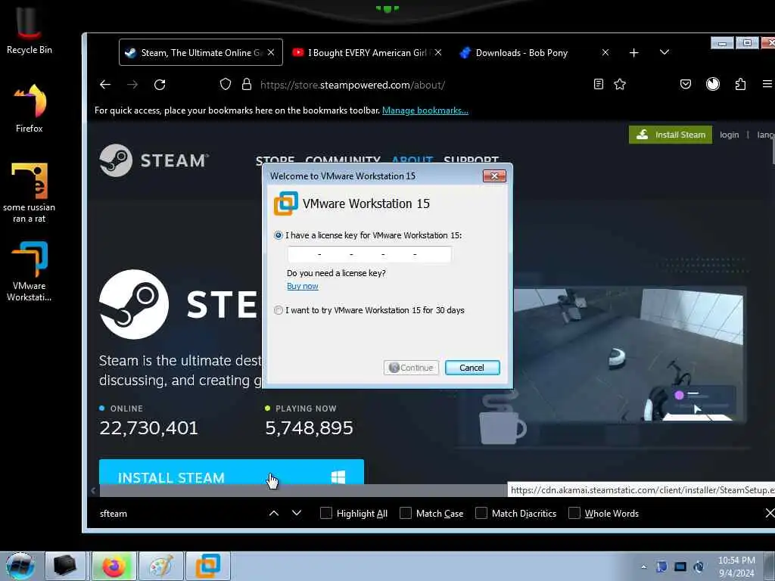775x581 pixels.
Task: Open the Pocket save icon
Action: click(x=686, y=85)
